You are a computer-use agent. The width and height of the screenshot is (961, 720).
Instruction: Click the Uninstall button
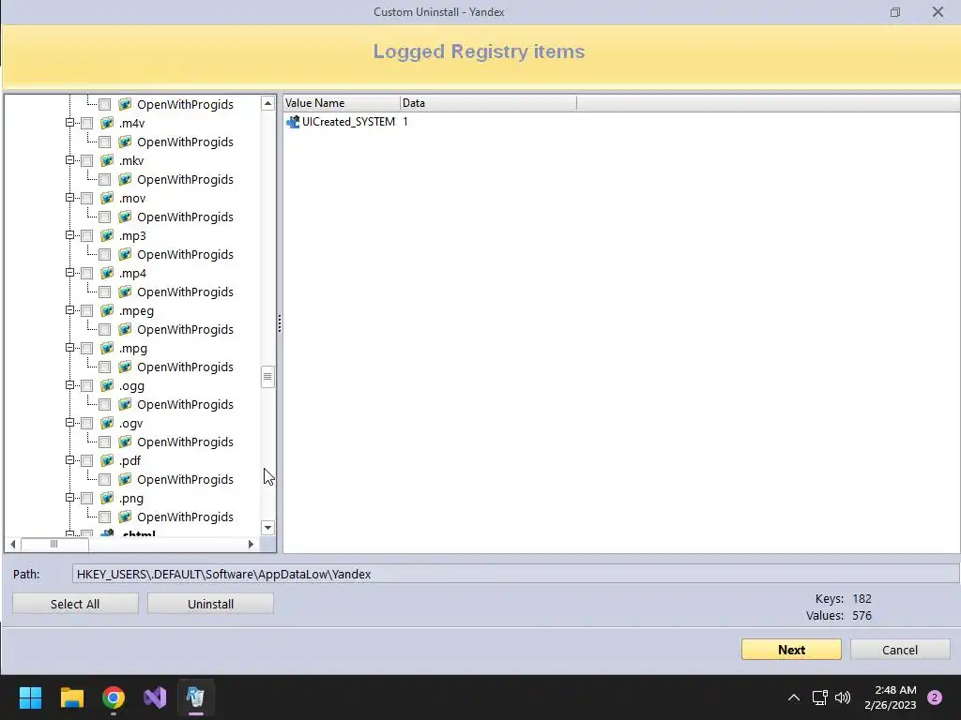click(210, 604)
